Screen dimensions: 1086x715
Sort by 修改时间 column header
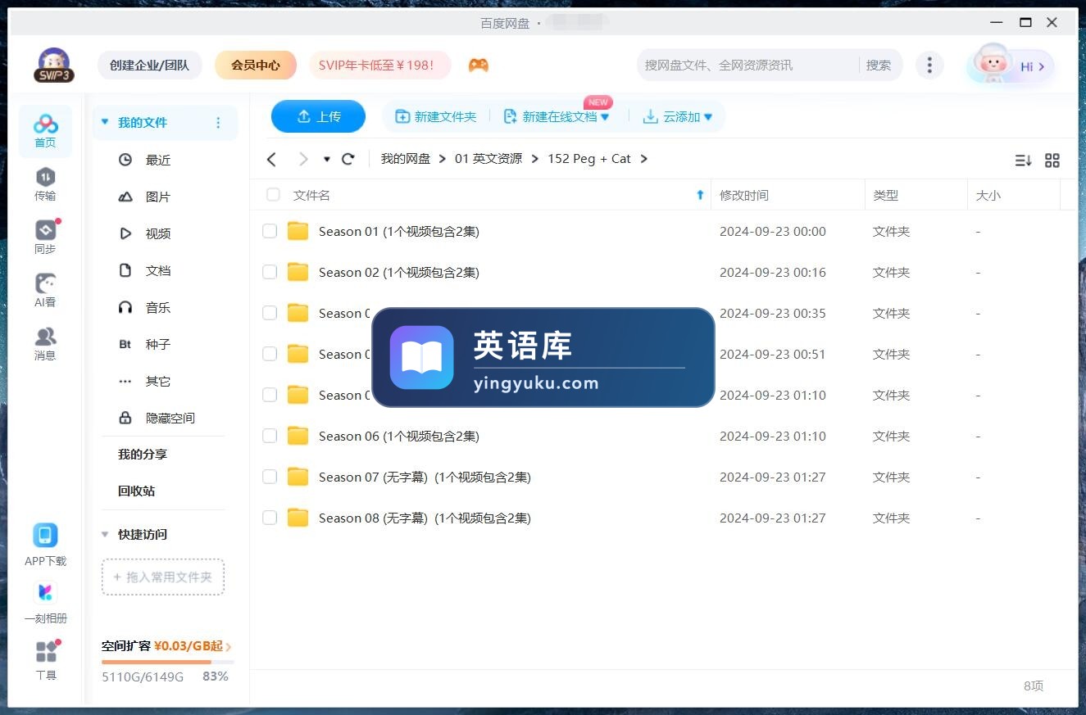[744, 195]
